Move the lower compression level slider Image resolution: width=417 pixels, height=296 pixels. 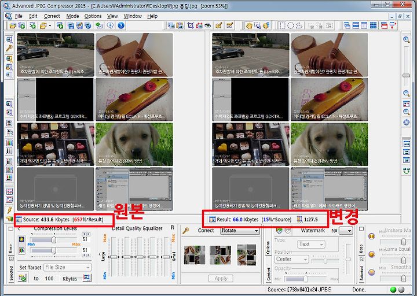point(54,250)
